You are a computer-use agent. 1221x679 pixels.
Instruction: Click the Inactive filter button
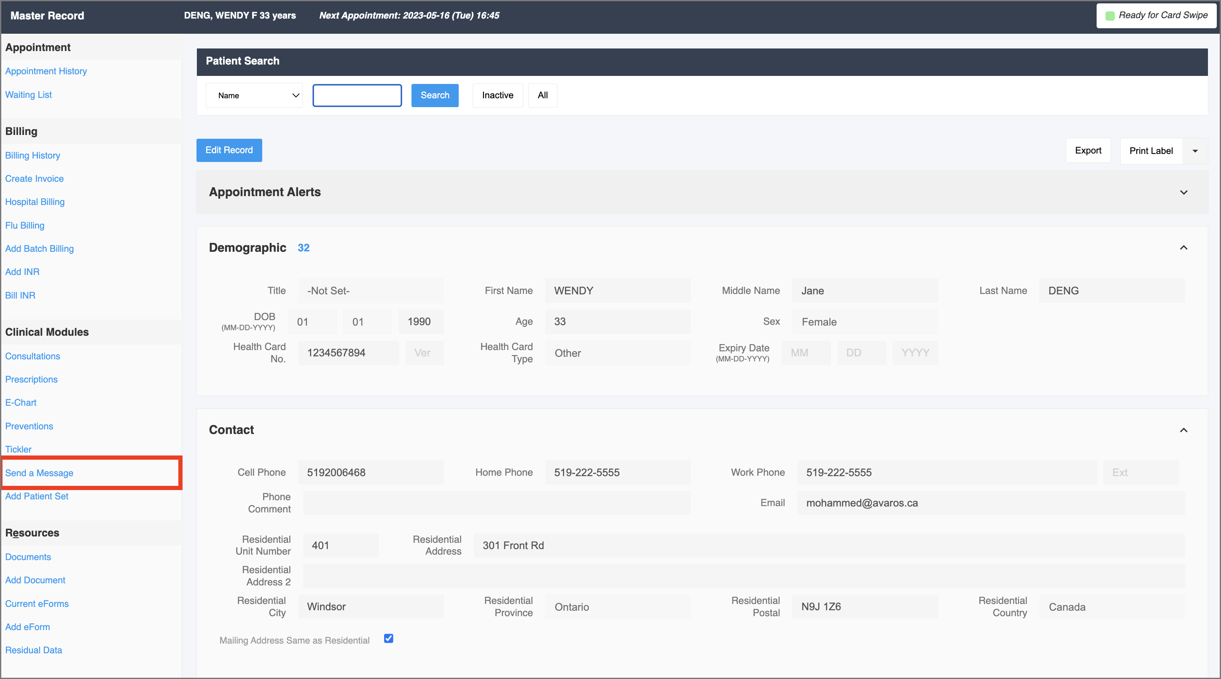point(498,95)
